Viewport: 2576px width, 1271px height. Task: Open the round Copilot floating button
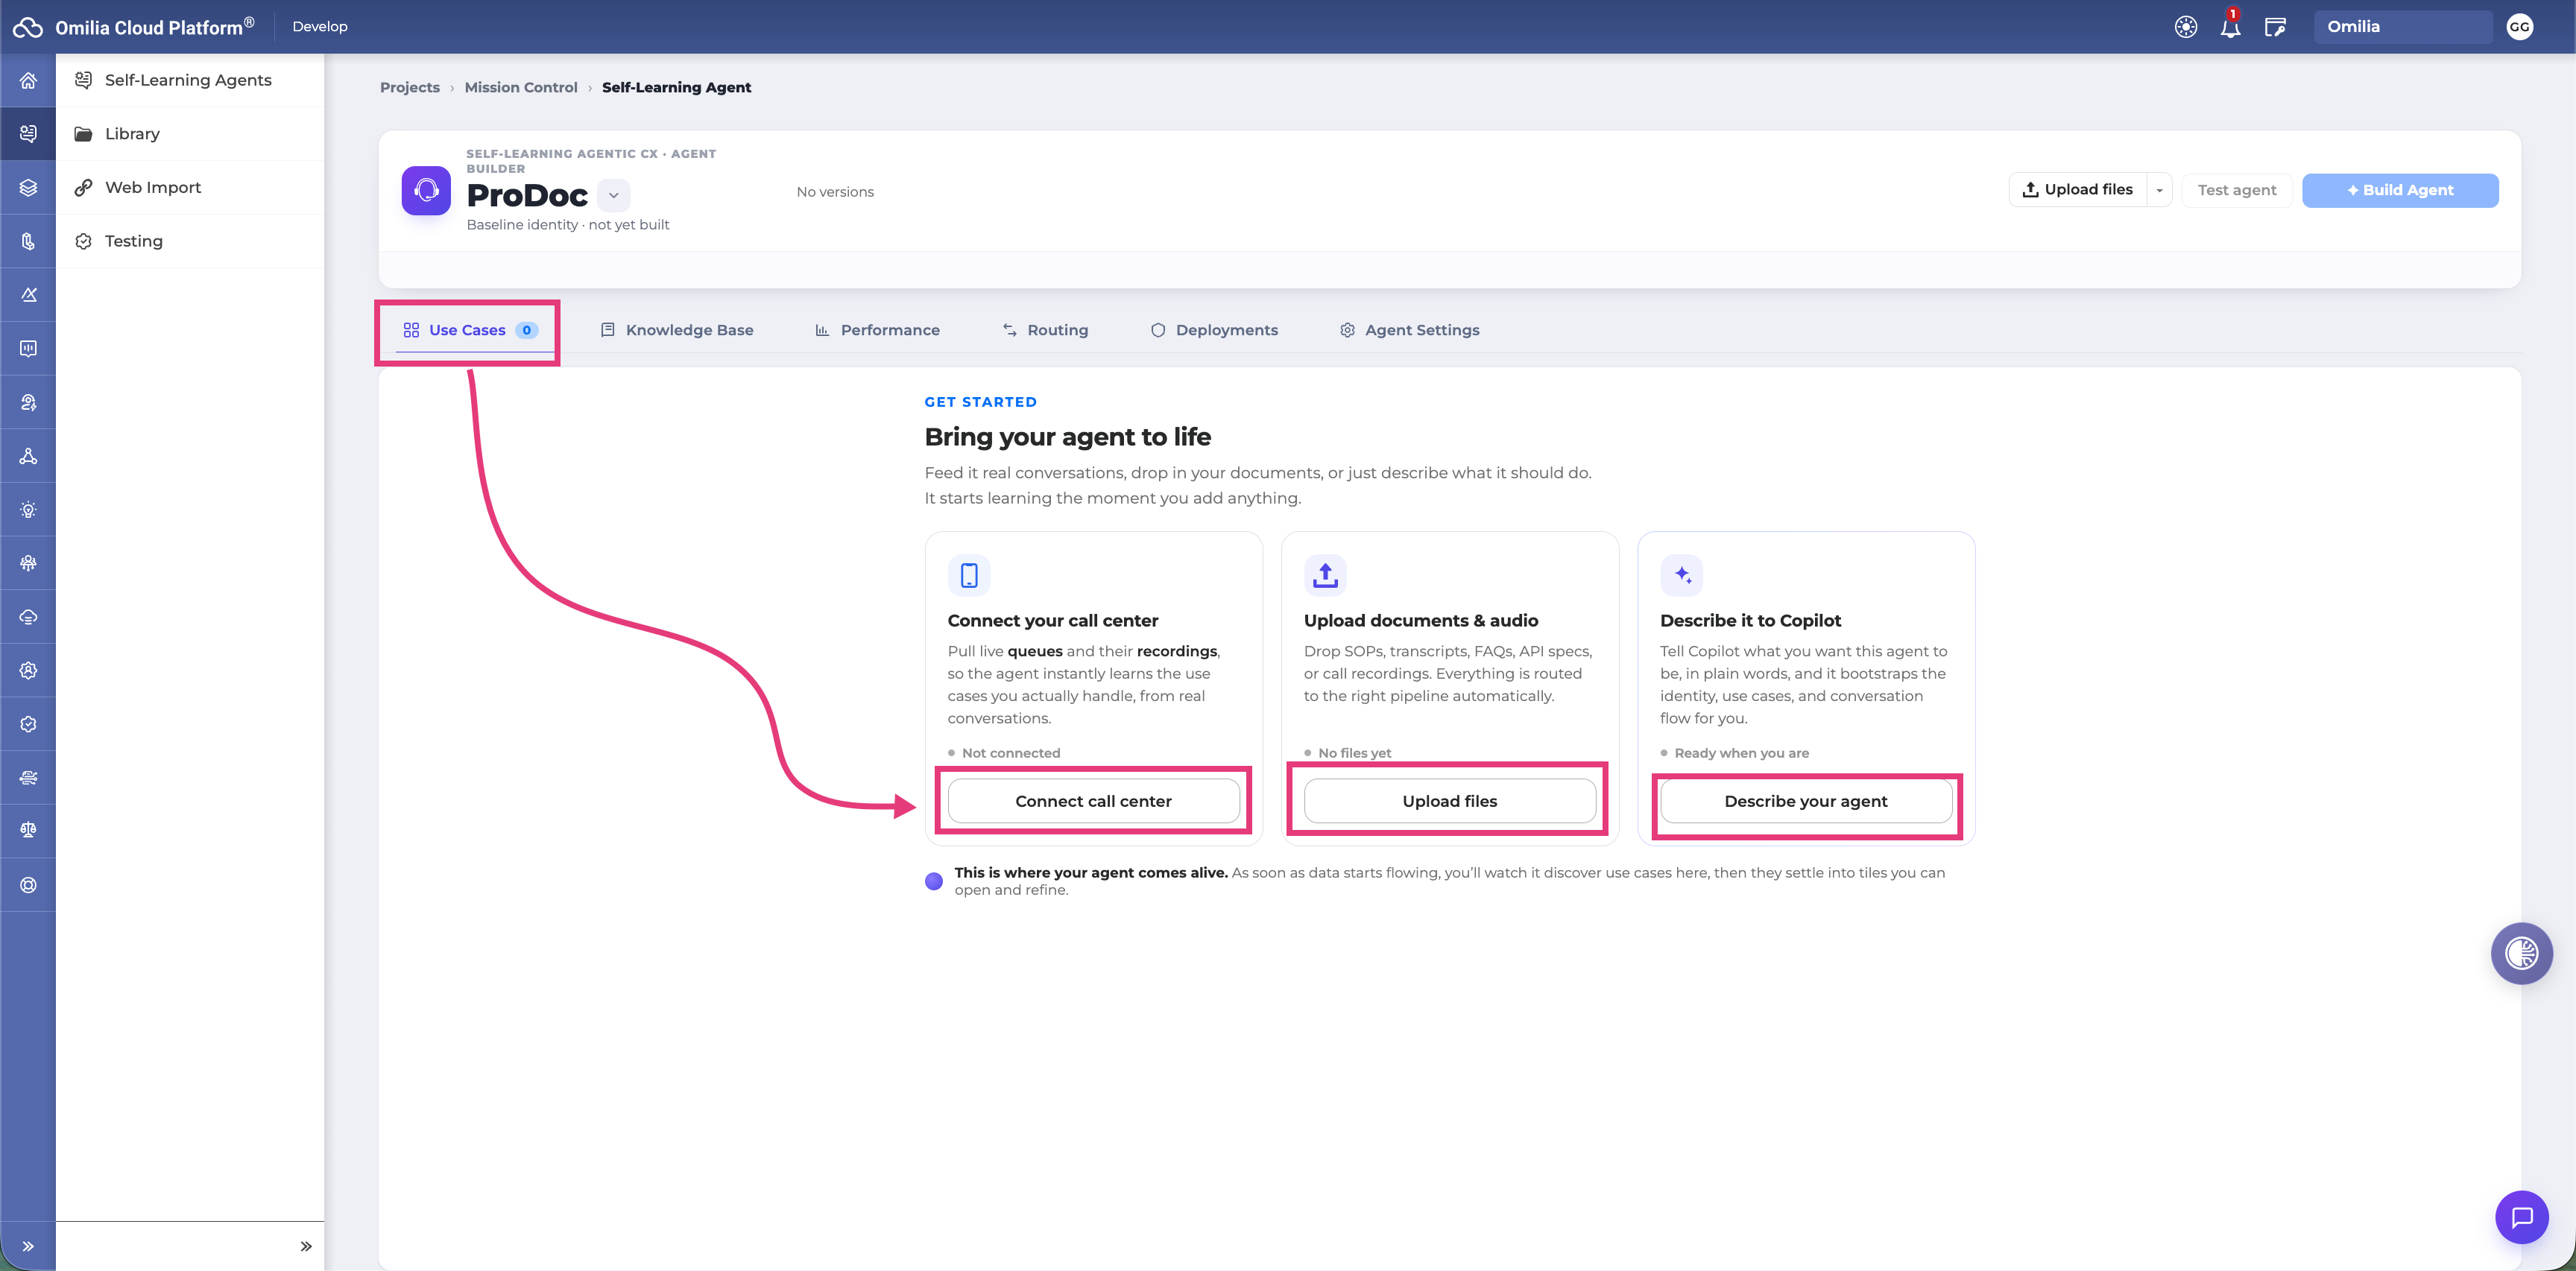click(2521, 954)
